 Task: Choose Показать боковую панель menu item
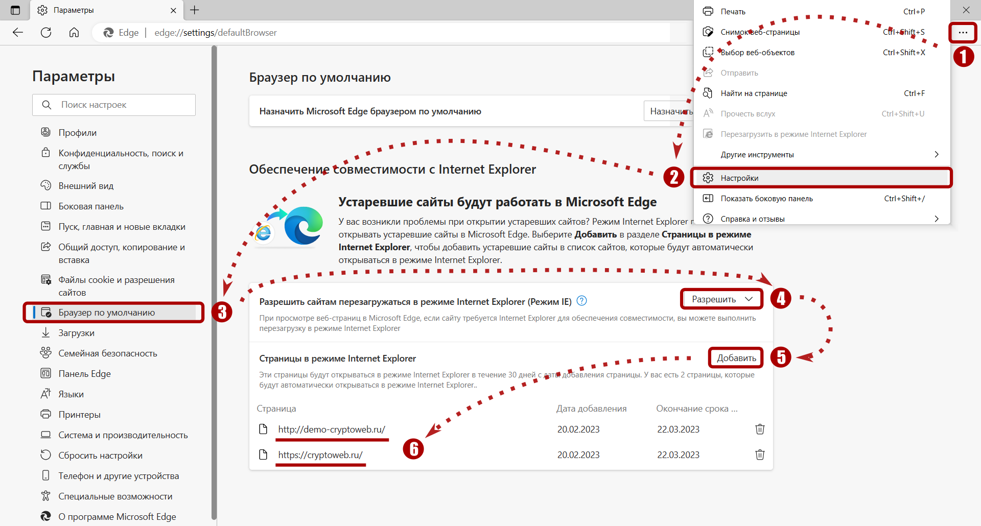point(822,198)
